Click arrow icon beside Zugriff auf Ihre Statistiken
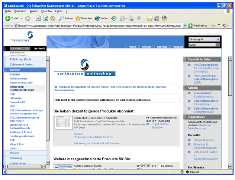The height and width of the screenshot is (180, 235). (x=148, y=124)
